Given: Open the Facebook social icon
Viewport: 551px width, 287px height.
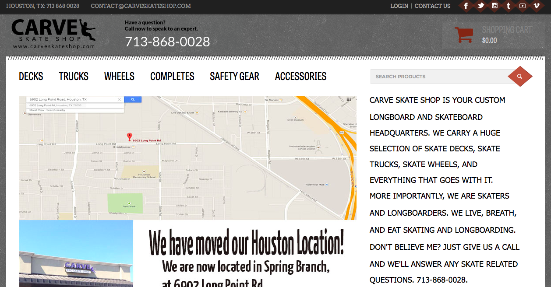Looking at the screenshot, I should (x=466, y=6).
